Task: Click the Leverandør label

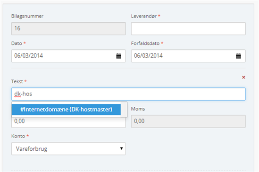Action: pos(144,16)
